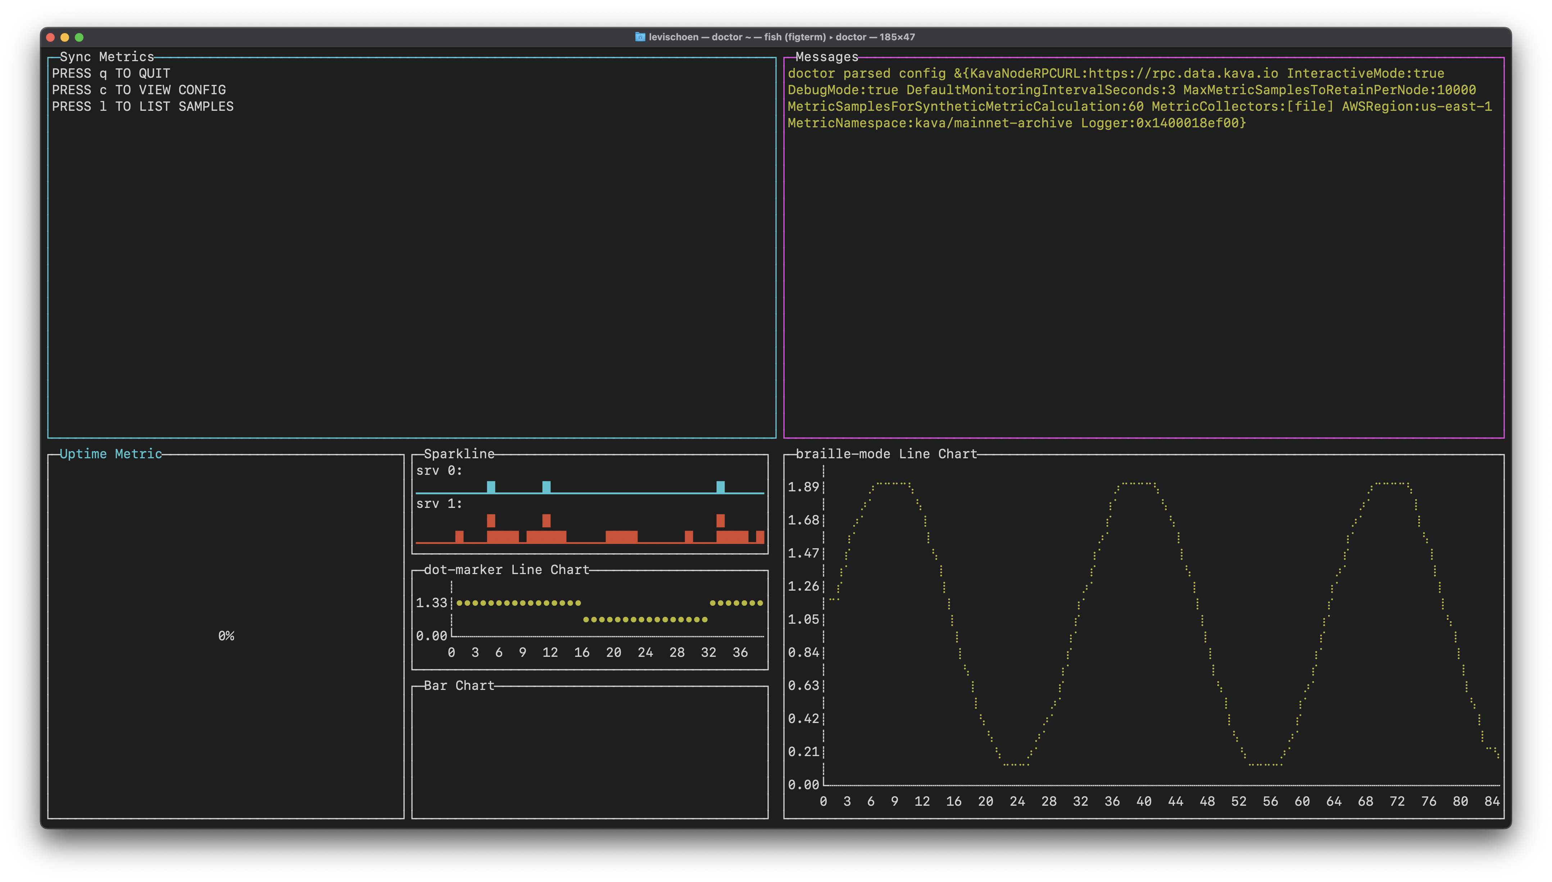Click the '1.33' y-axis label in dot-marker chart
The image size is (1552, 882).
tap(431, 603)
